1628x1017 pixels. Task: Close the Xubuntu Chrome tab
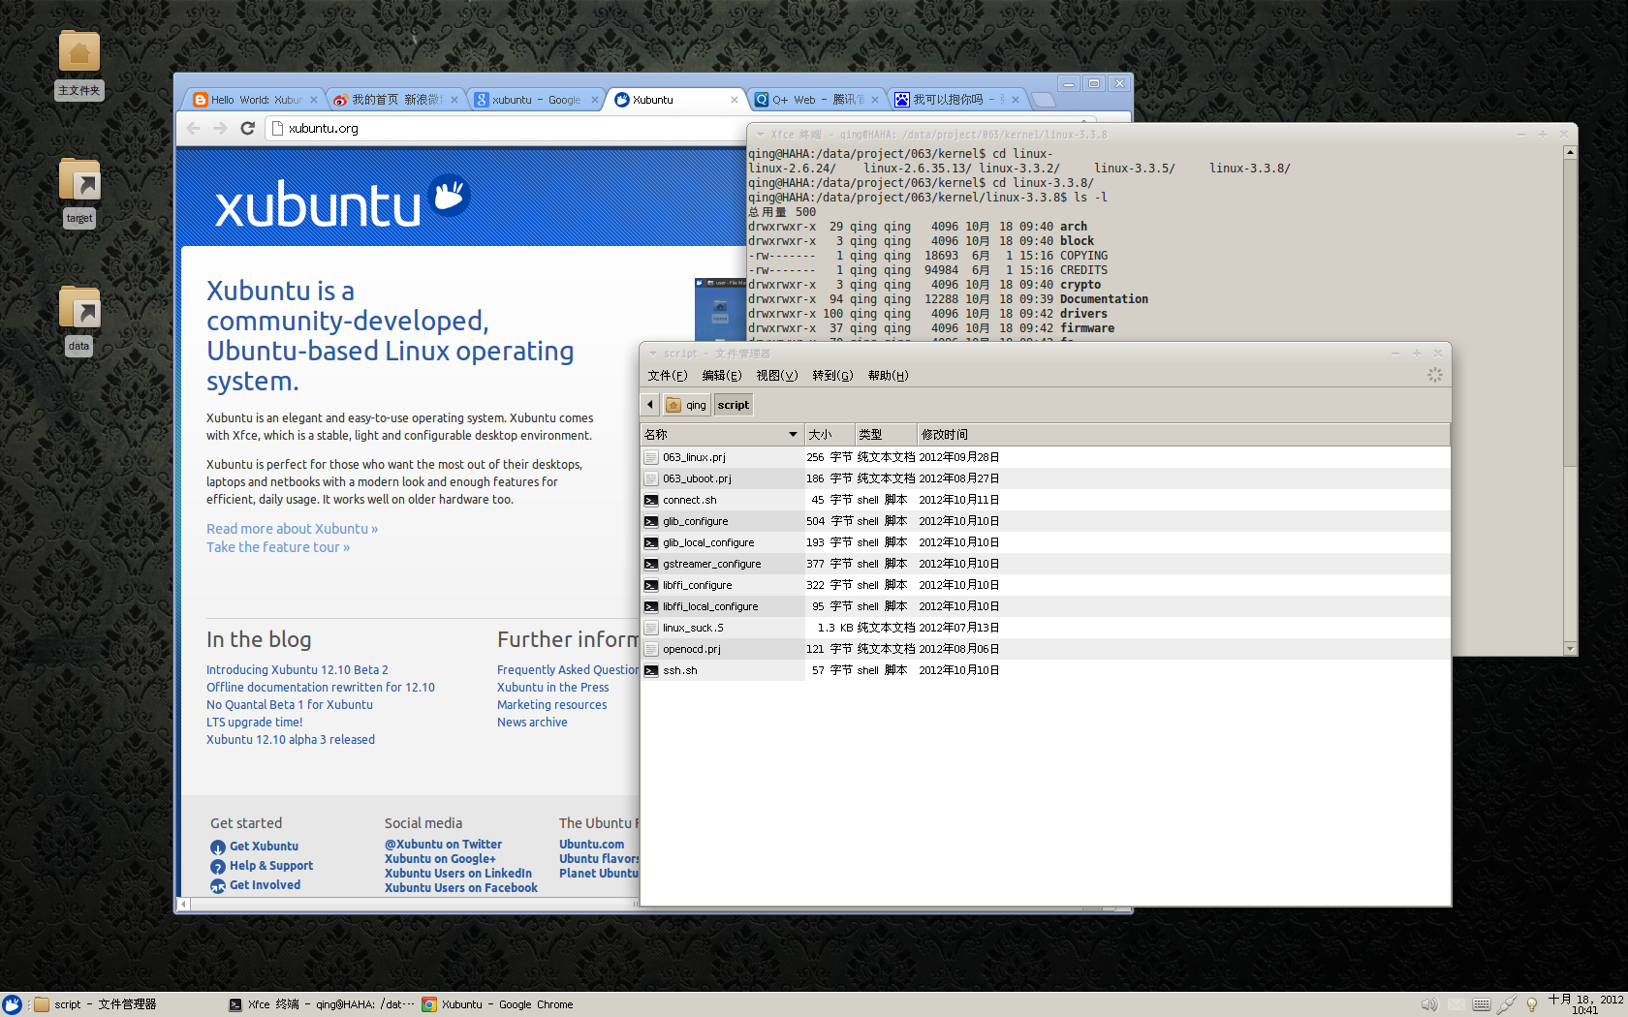(735, 100)
